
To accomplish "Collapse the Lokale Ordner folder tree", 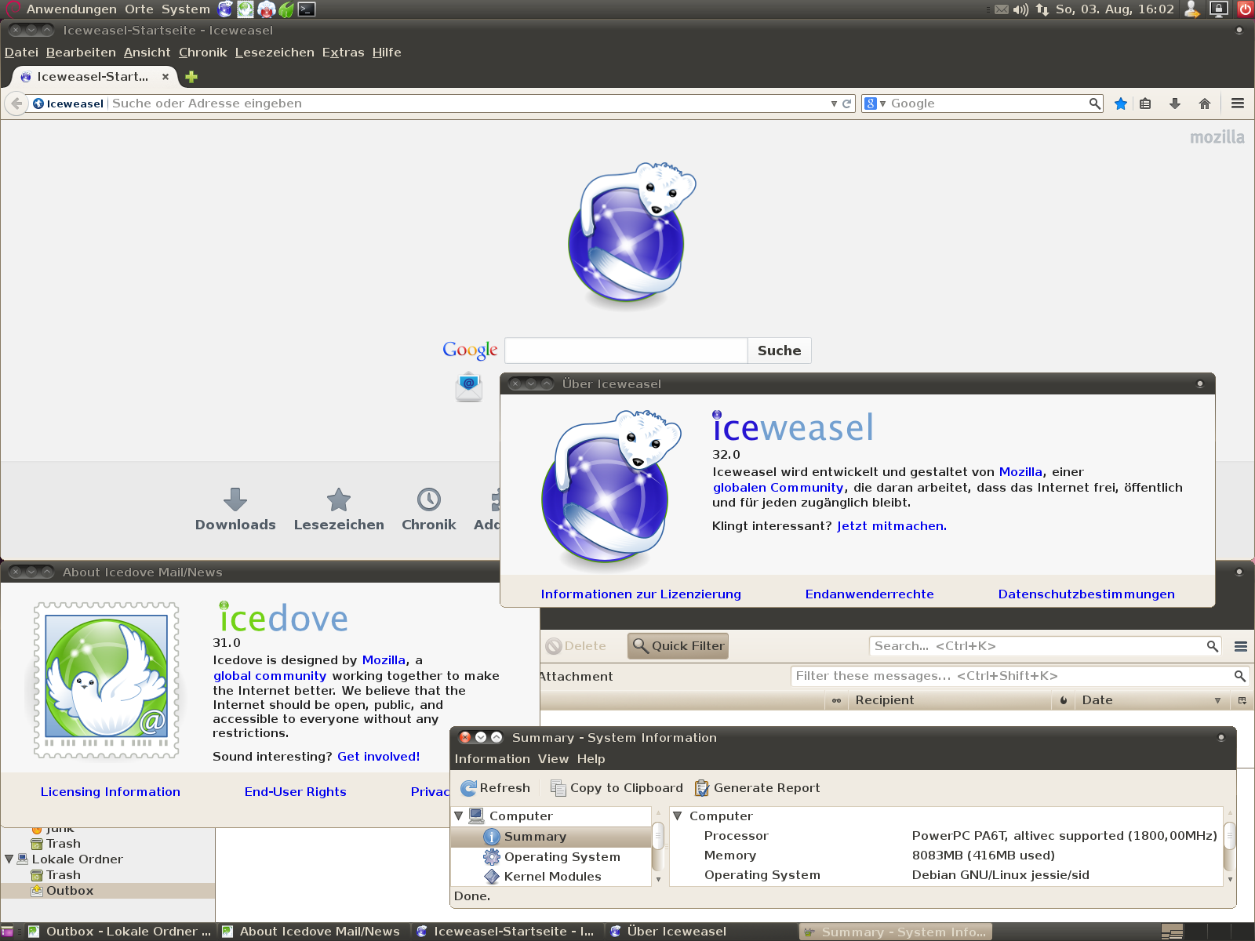I will pos(9,859).
